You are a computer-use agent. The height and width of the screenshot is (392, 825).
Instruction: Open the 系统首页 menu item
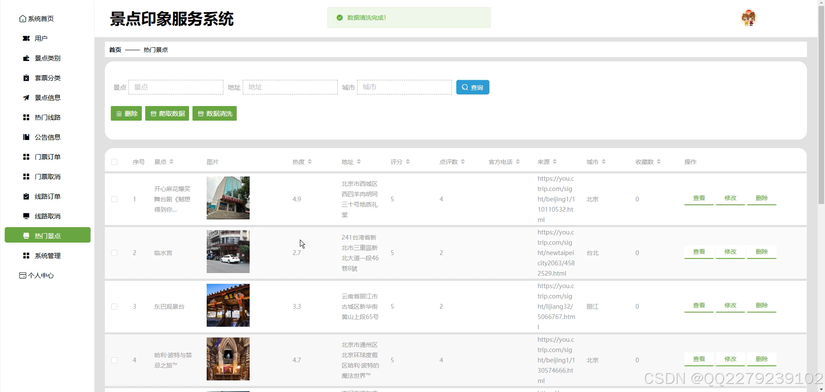tap(47, 18)
